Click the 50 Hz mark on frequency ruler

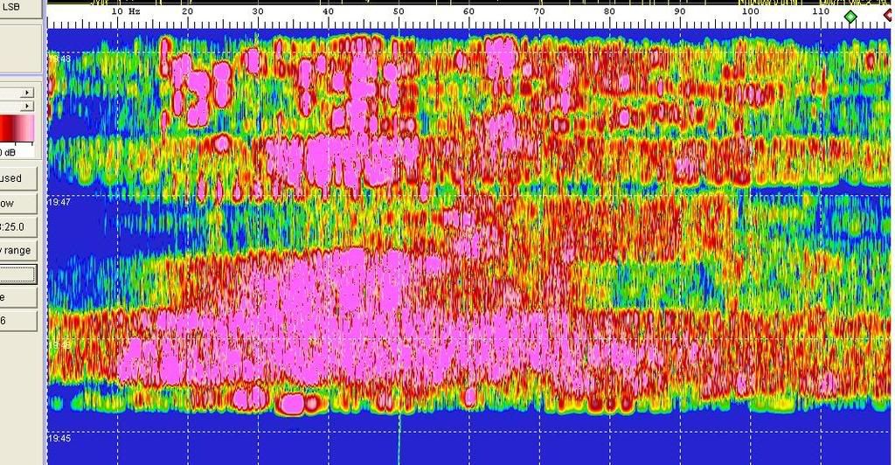point(398,12)
